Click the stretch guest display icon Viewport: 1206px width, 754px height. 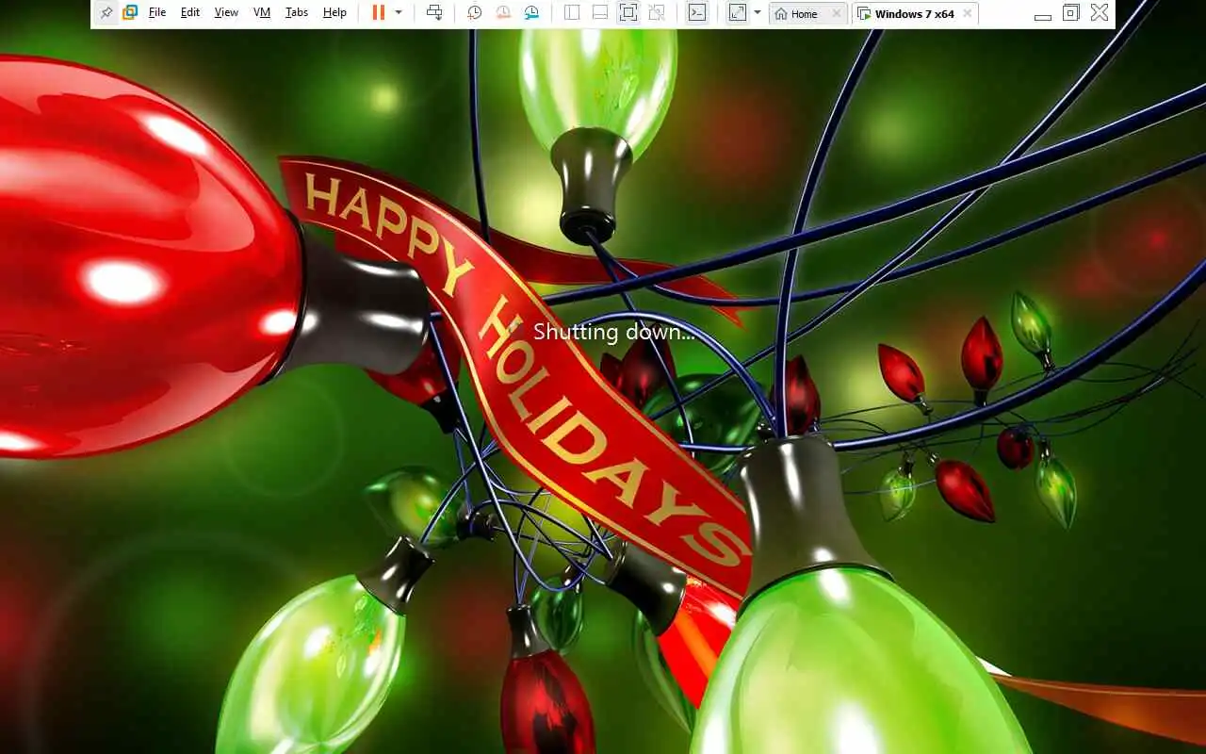point(738,13)
